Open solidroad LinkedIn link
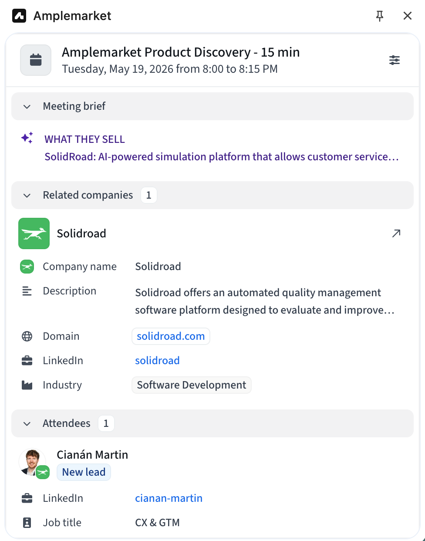Screen dimensions: 425x541 [x=157, y=361]
